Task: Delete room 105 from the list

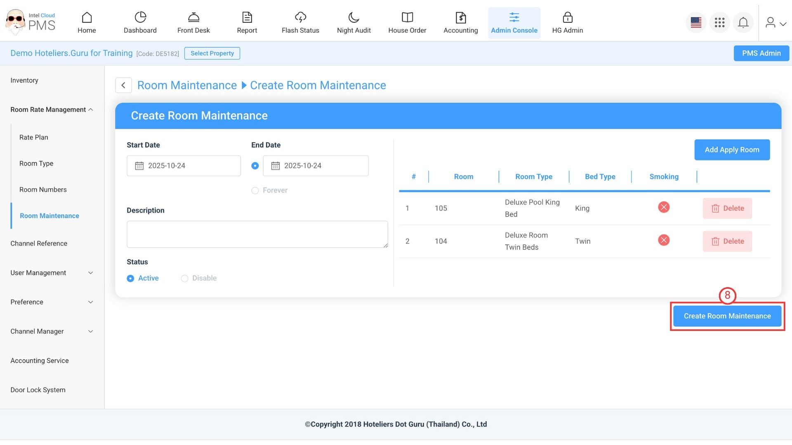Action: 727,208
